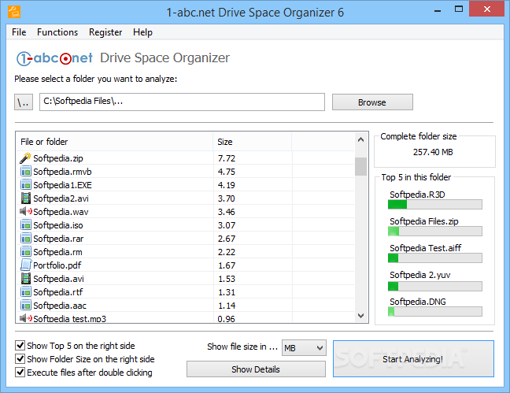This screenshot has width=510, height=393.
Task: Click the Softpedia1.EXE file icon
Action: [26, 184]
